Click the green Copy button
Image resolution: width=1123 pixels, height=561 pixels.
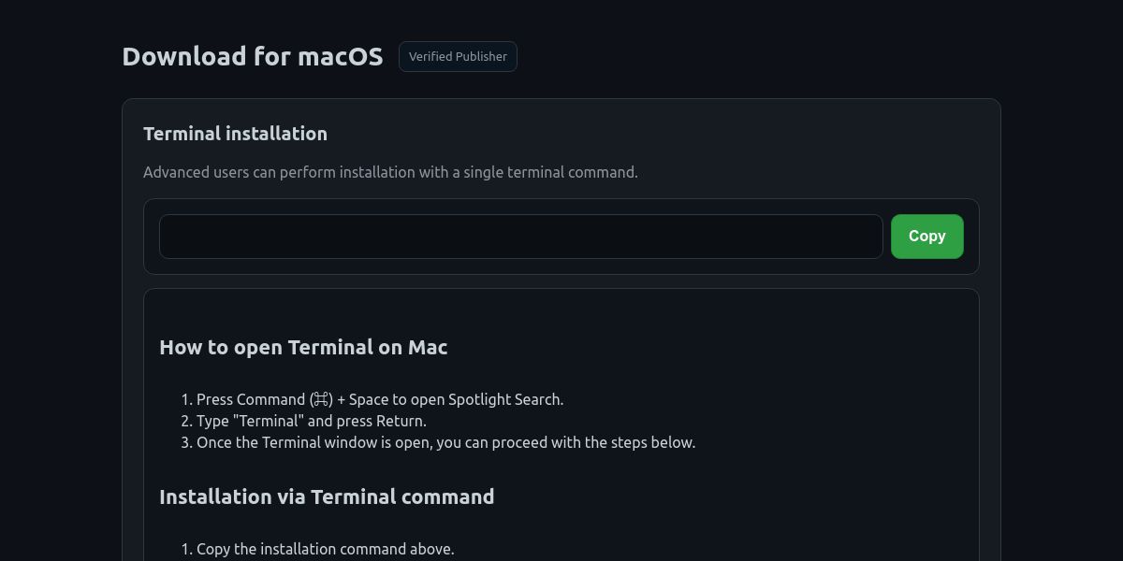pos(926,237)
